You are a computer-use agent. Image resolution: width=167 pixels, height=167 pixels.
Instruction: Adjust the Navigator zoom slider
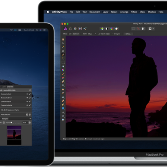(11, 123)
